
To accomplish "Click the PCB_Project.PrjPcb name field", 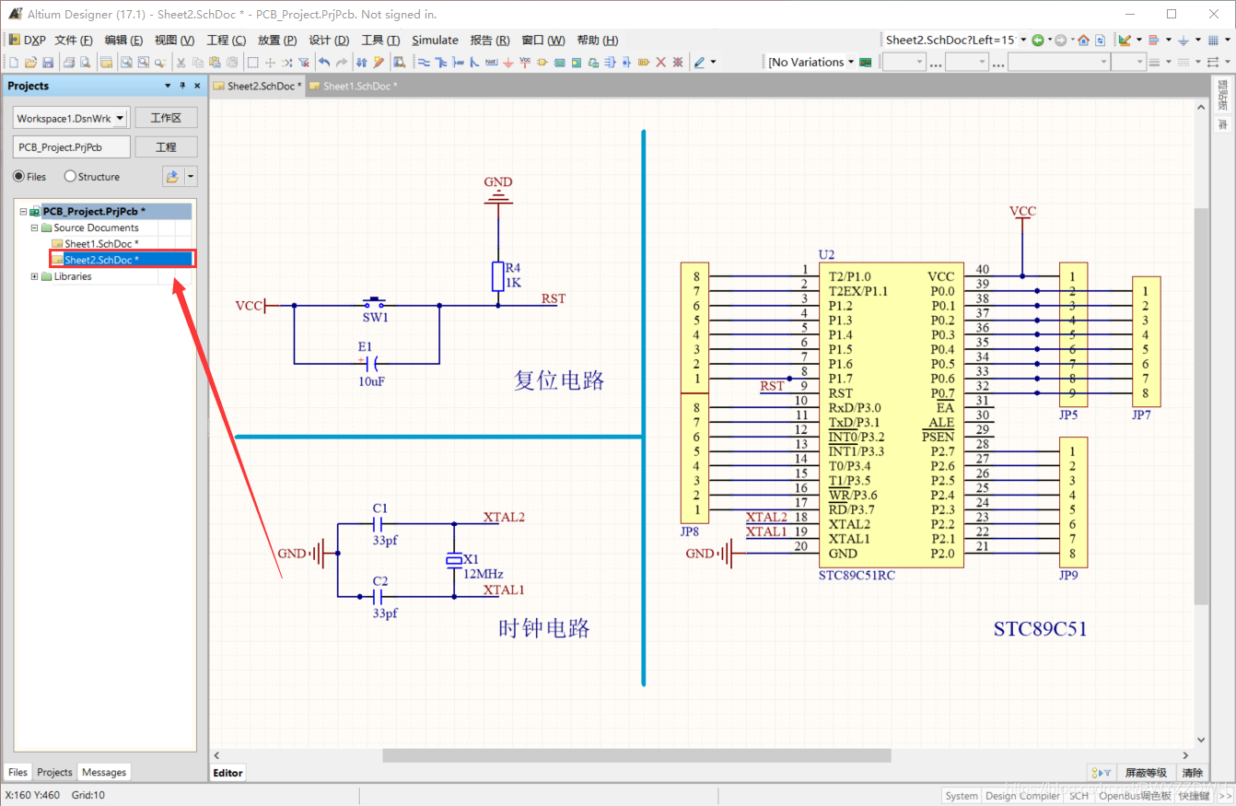I will (71, 147).
